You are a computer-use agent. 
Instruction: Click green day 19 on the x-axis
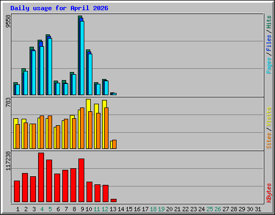161,209
